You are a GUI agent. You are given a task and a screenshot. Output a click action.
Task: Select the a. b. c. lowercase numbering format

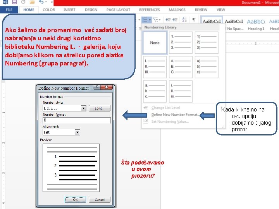point(155,91)
